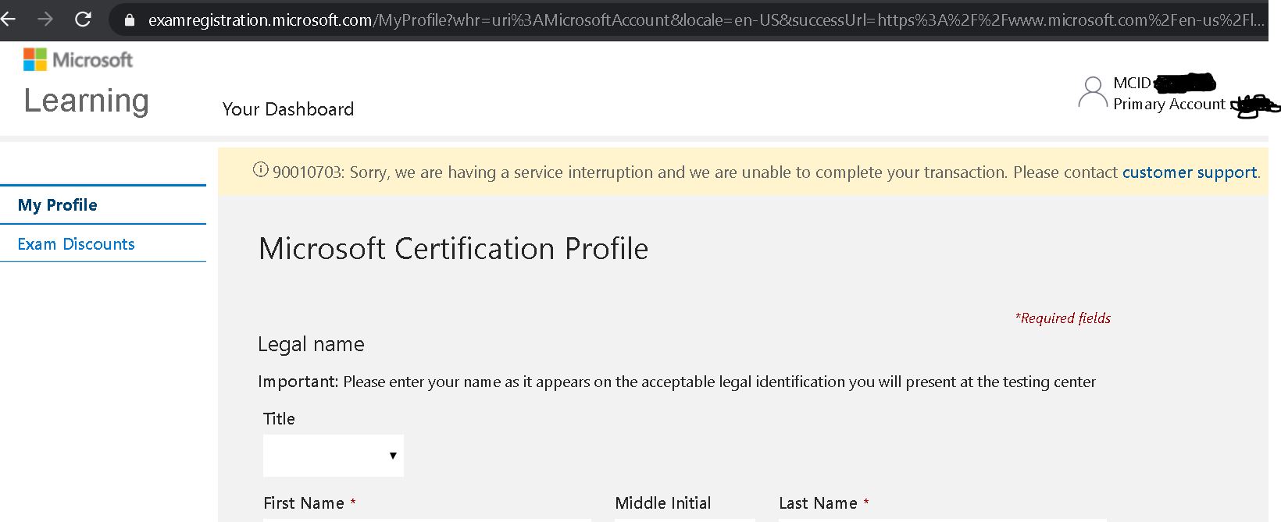
Task: Follow the customer support link
Action: coord(1190,172)
